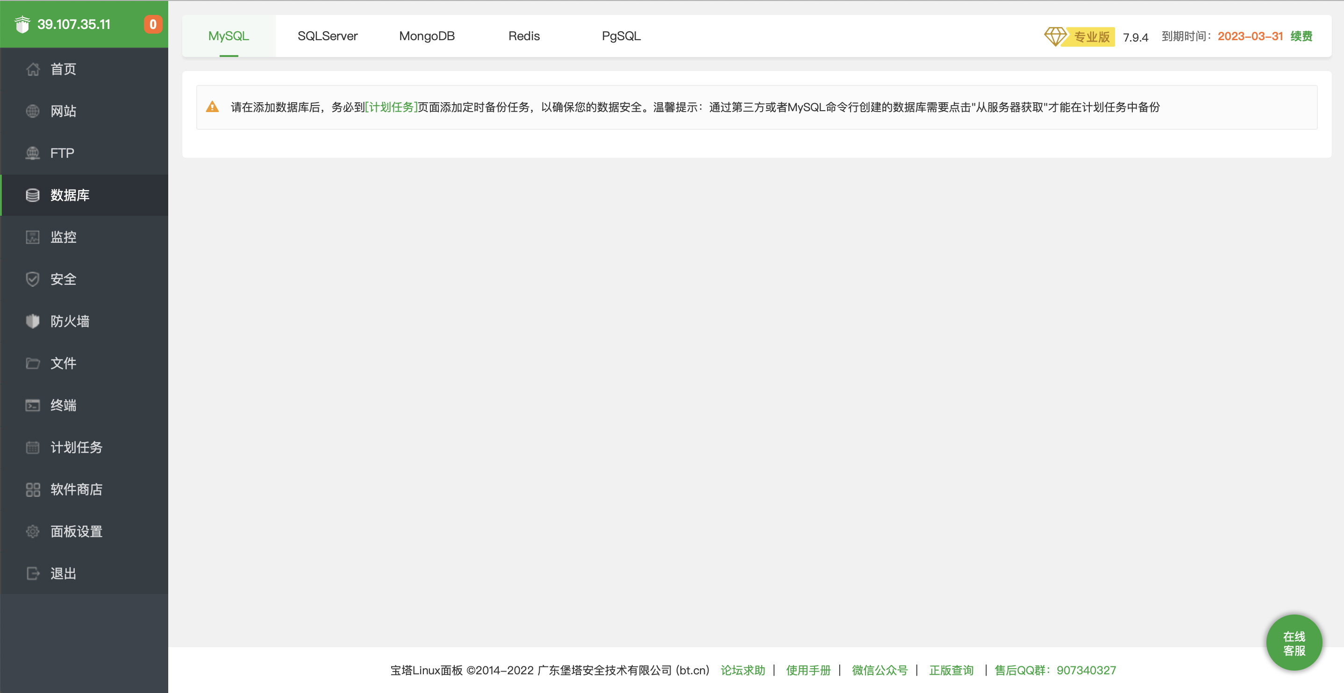This screenshot has width=1344, height=693.
Task: Open the 使用手册 footer link
Action: 808,670
